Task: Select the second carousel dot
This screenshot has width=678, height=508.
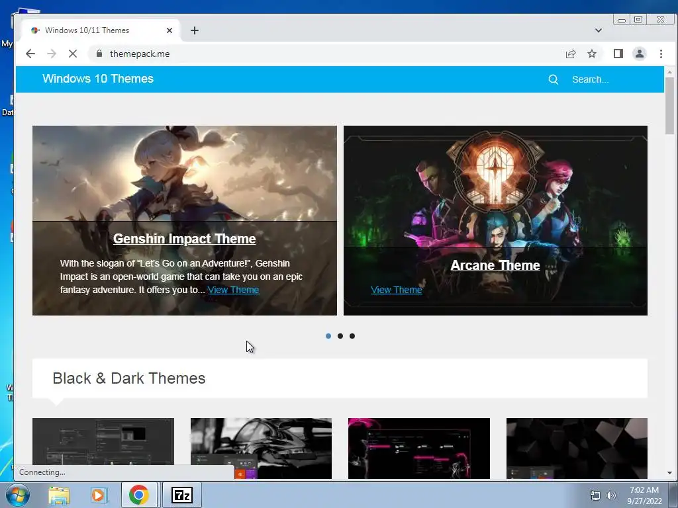Action: (x=340, y=336)
